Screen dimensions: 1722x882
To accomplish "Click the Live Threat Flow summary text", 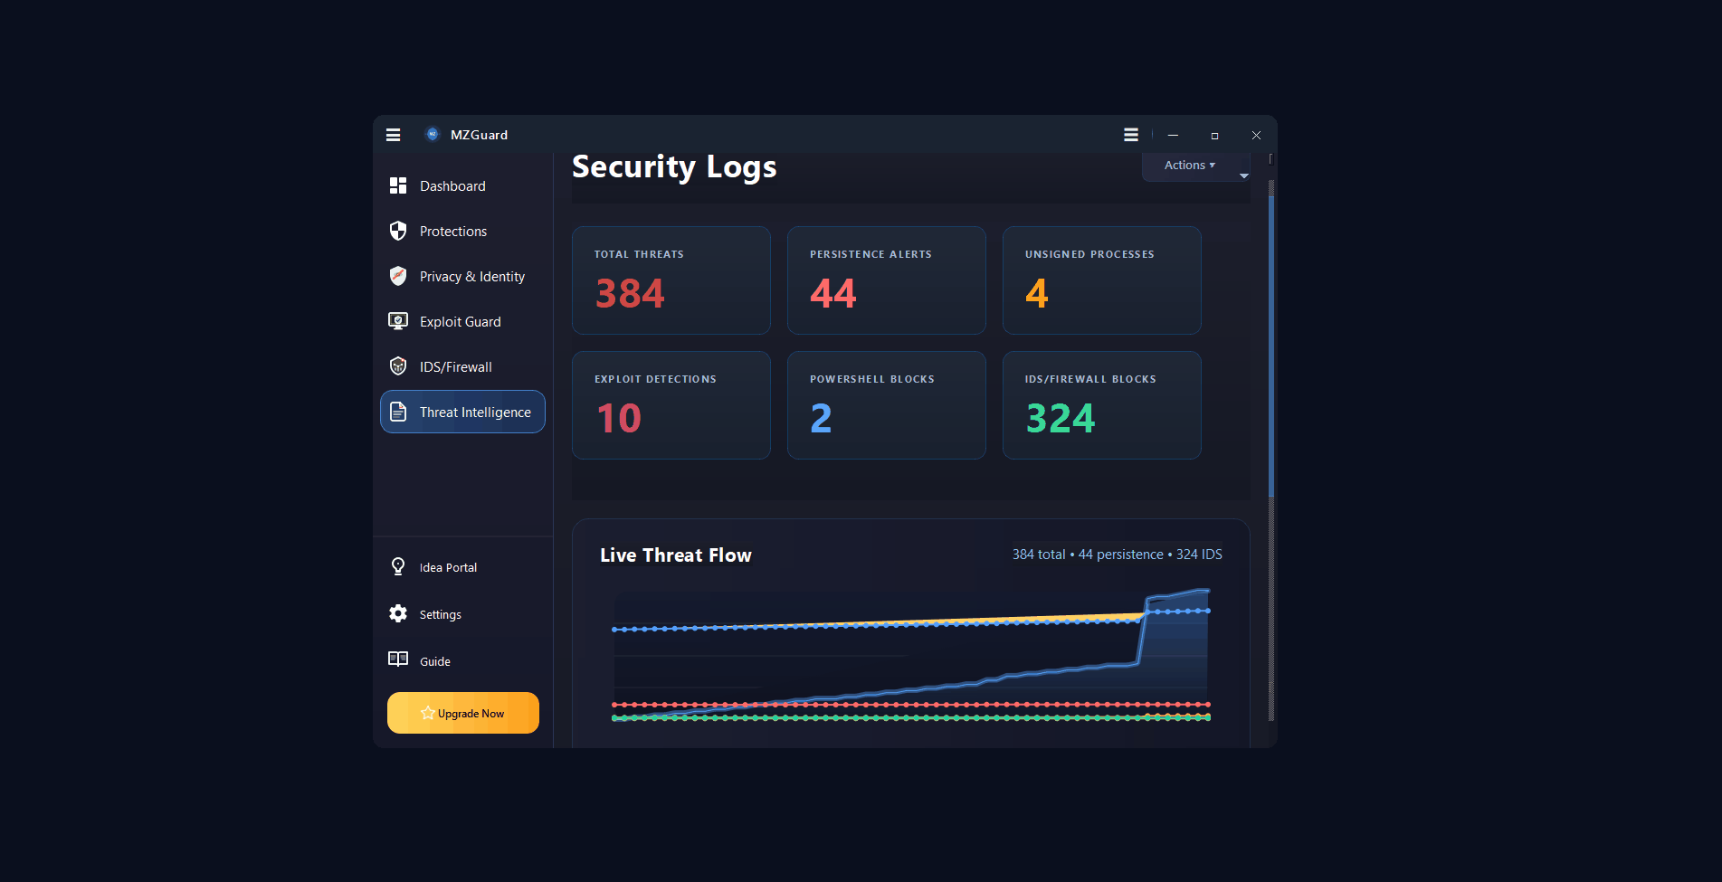I will coord(1117,555).
